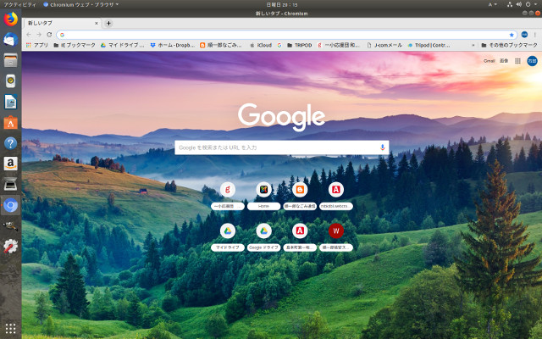
Task: Open the shortcut tile above the Home tile
Action: point(263,190)
